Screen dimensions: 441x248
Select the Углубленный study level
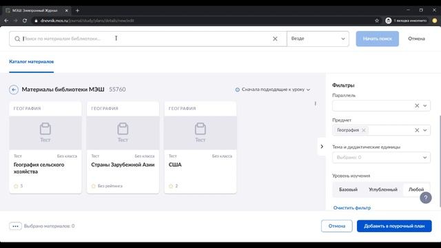[383, 189]
